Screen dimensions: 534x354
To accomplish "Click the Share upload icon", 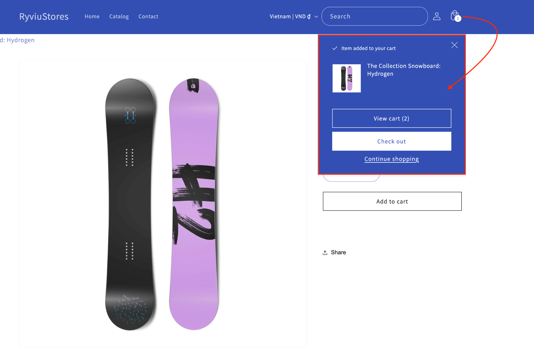I will pyautogui.click(x=325, y=252).
